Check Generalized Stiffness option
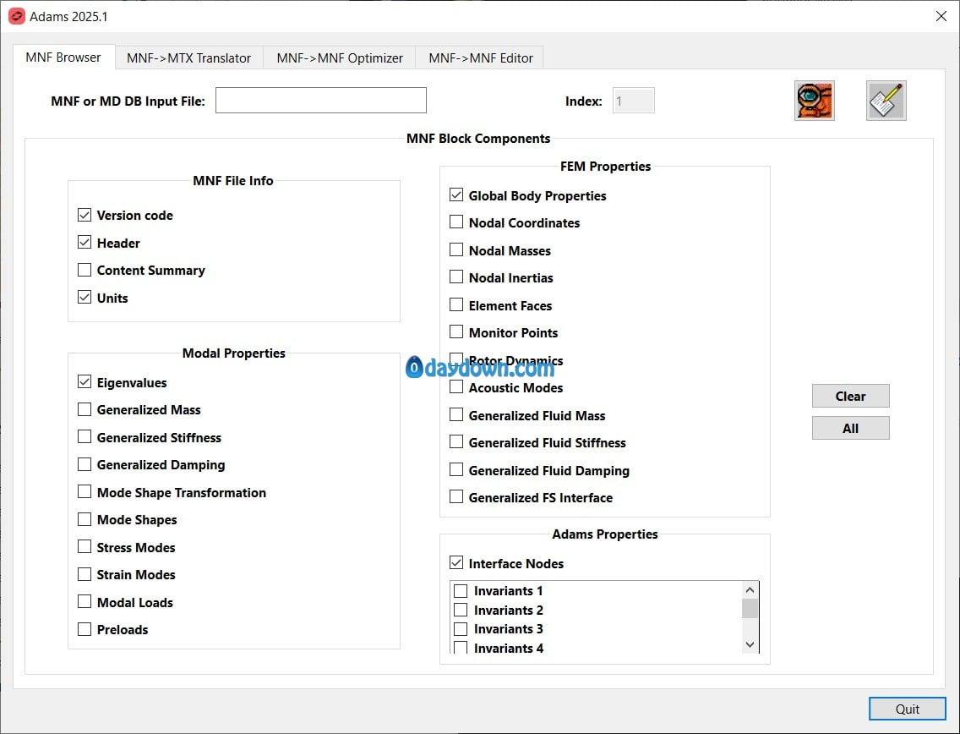The width and height of the screenshot is (960, 734). 85,437
